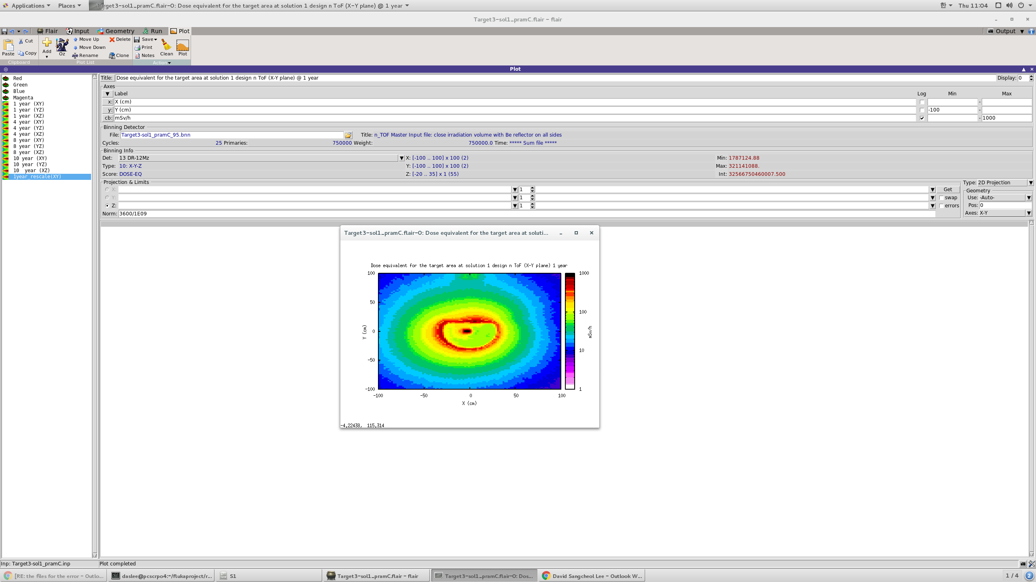Click the status bar tools icon
This screenshot has height=582, width=1036.
tap(1032, 564)
